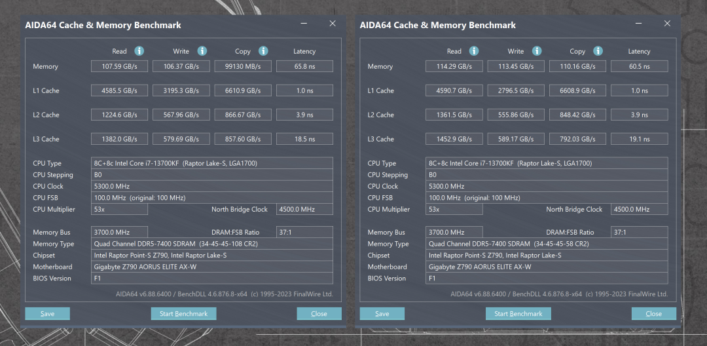Image resolution: width=707 pixels, height=346 pixels.
Task: Click Close button in left window
Action: tap(319, 313)
